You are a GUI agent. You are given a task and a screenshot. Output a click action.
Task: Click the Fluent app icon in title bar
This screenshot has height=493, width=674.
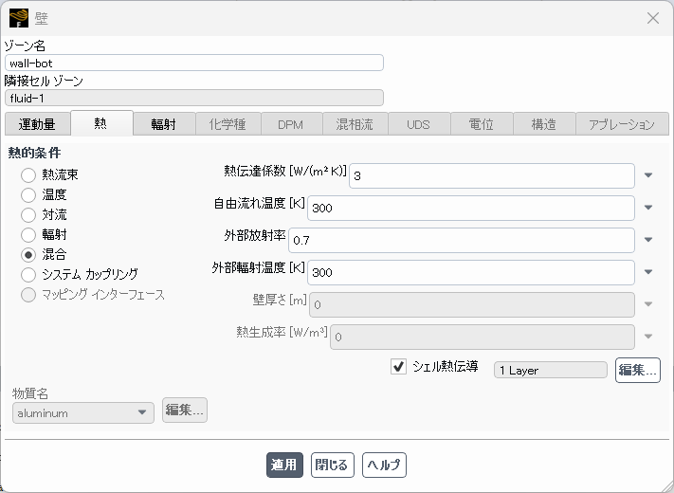[x=18, y=18]
